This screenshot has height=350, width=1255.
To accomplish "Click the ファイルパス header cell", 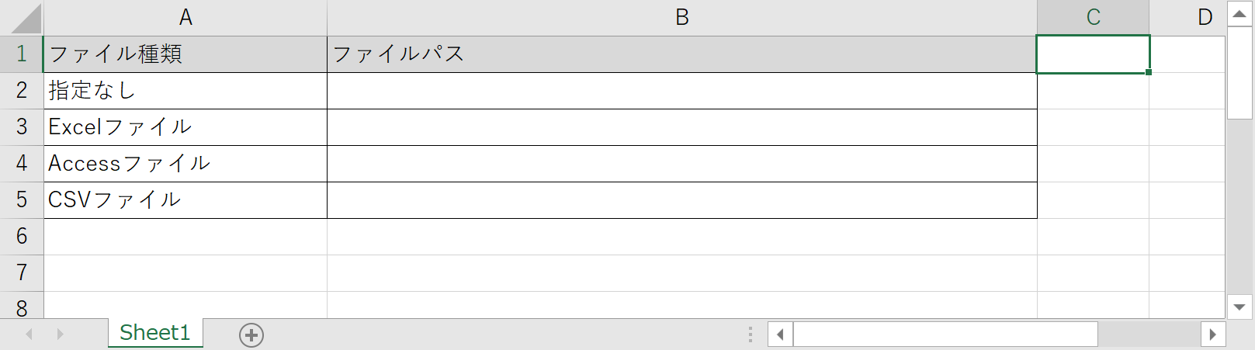I will click(x=681, y=54).
